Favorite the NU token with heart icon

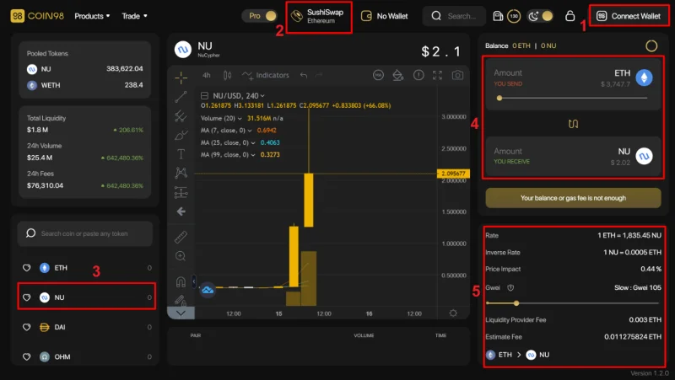[x=27, y=297]
